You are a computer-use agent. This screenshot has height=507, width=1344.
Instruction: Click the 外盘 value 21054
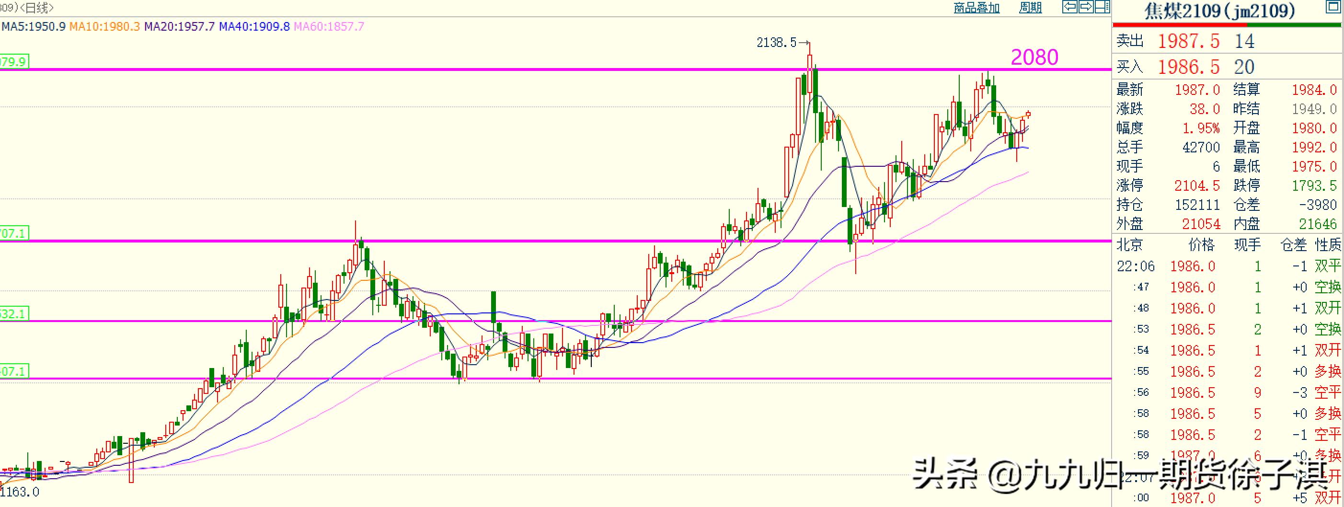(x=1201, y=224)
